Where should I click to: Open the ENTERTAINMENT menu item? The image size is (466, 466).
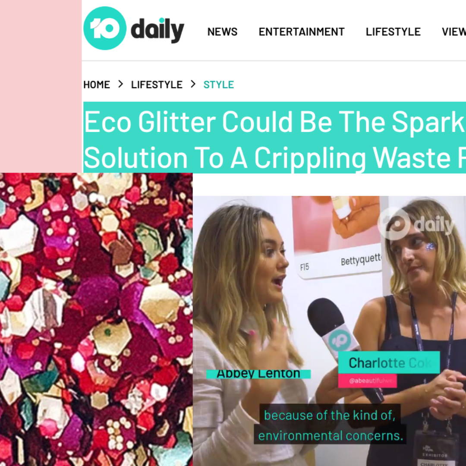pos(301,32)
